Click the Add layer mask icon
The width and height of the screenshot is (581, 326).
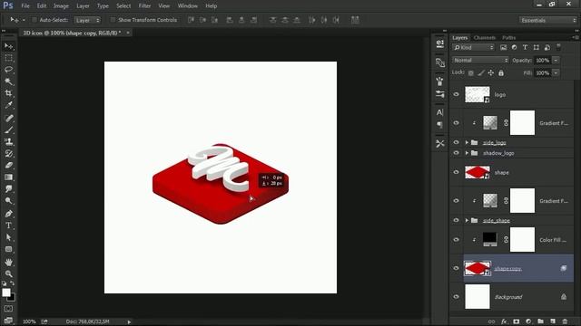pyautogui.click(x=517, y=321)
